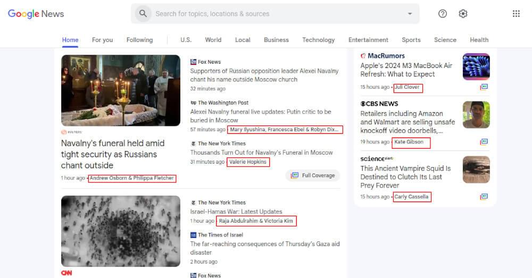Open the Following tab

click(139, 40)
